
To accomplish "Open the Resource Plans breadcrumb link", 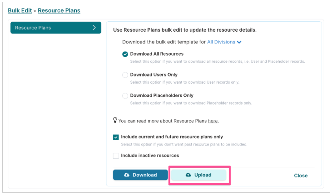I will coord(59,10).
